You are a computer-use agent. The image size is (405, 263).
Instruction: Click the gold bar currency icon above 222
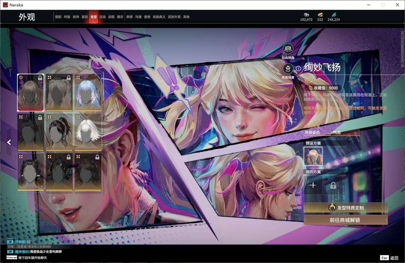tap(320, 15)
